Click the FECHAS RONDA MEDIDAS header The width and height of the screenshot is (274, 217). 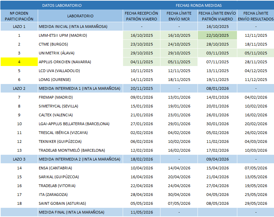point(199,5)
